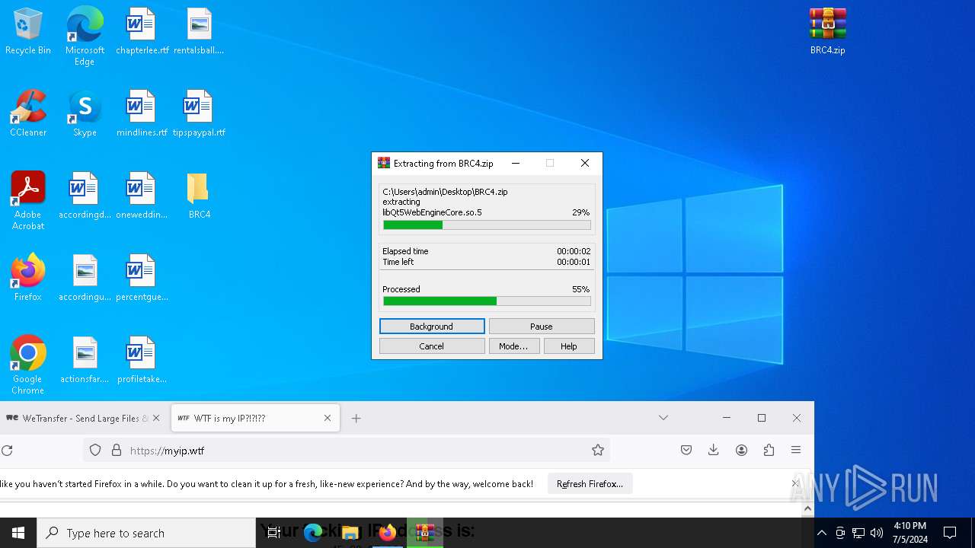
Task: Click the volume icon in system tray
Action: (877, 533)
